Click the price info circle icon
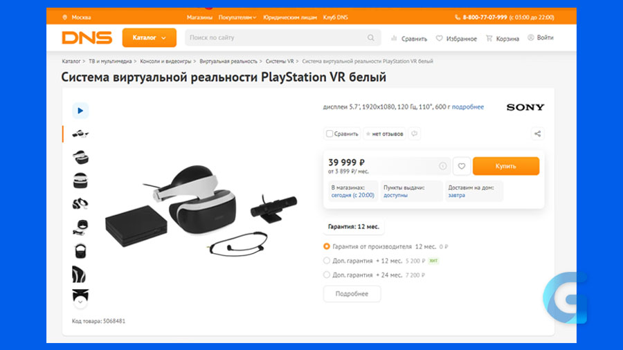 pos(442,166)
